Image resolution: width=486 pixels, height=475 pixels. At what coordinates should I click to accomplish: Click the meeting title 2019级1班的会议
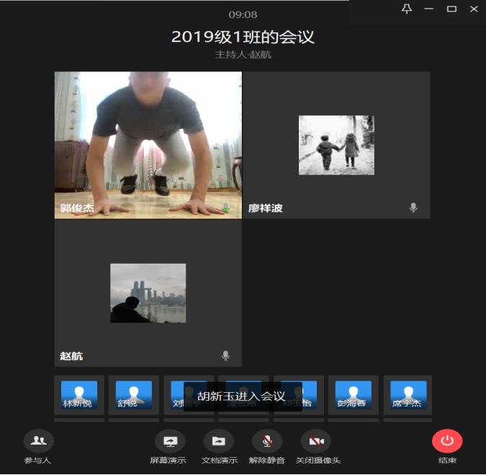pos(243,37)
